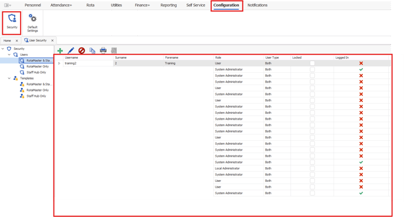Click the red X Logged In icon for training2

(x=361, y=63)
